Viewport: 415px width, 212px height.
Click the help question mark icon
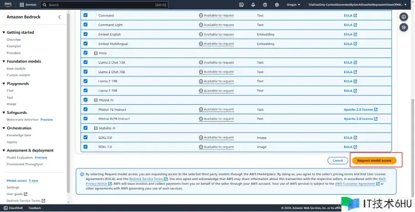pyautogui.click(x=265, y=5)
